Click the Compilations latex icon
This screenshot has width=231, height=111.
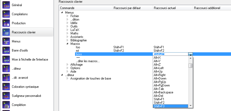(6, 14)
